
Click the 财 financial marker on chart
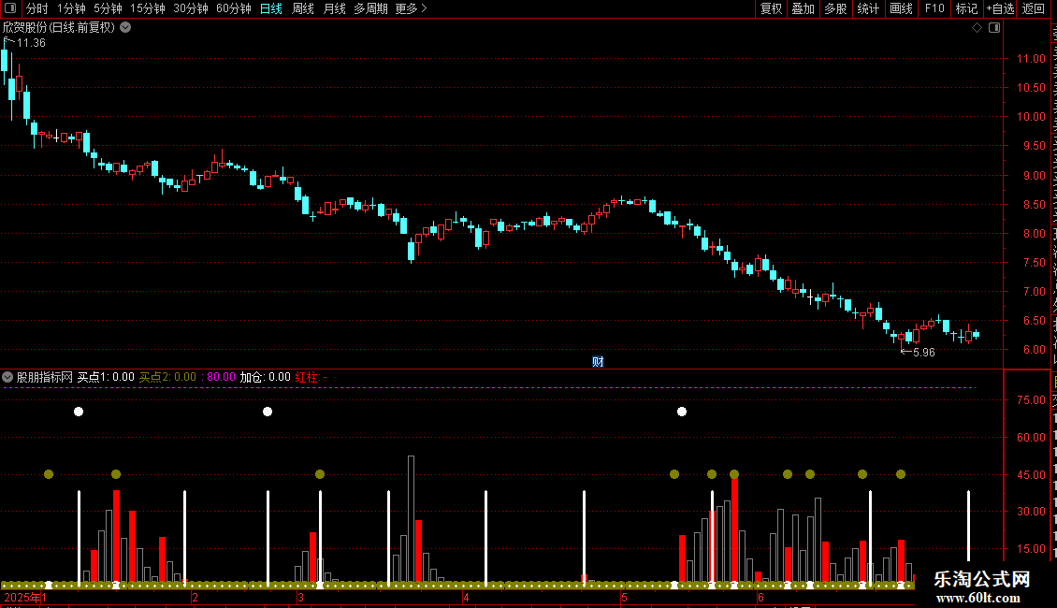598,362
